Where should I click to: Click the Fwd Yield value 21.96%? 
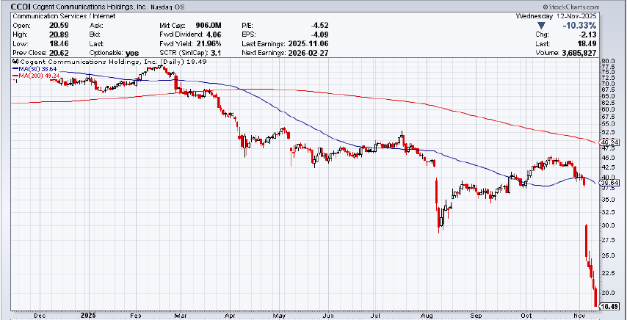coord(209,43)
